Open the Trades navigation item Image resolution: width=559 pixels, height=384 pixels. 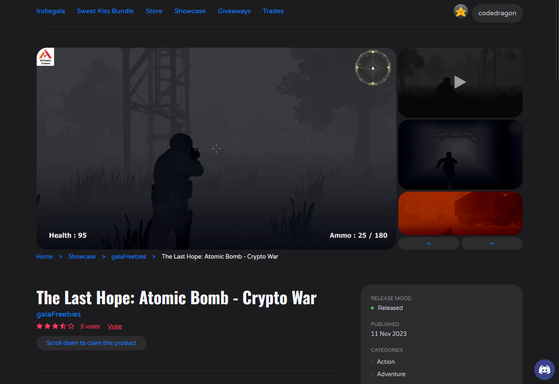[273, 11]
